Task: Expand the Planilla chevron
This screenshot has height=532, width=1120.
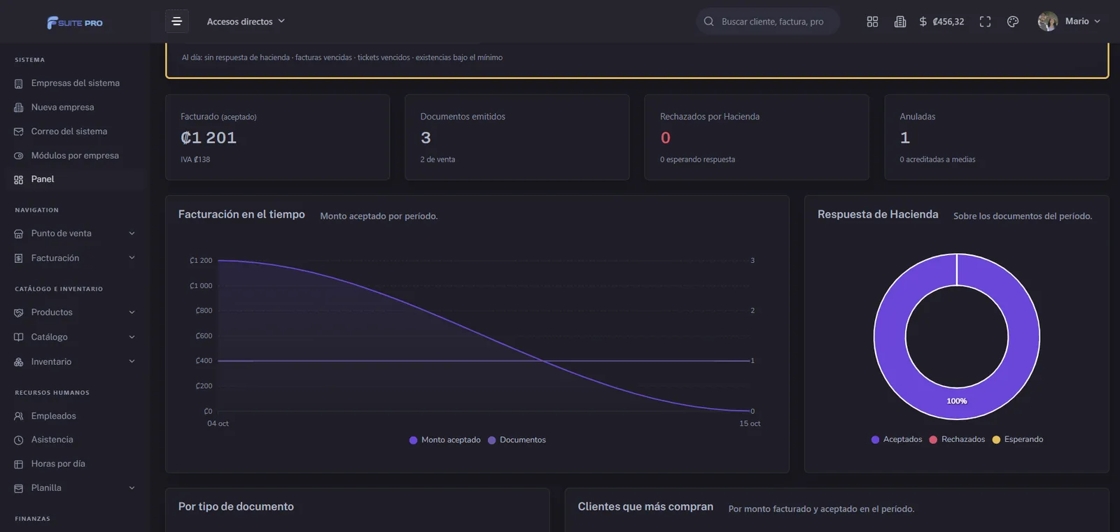Action: point(132,488)
